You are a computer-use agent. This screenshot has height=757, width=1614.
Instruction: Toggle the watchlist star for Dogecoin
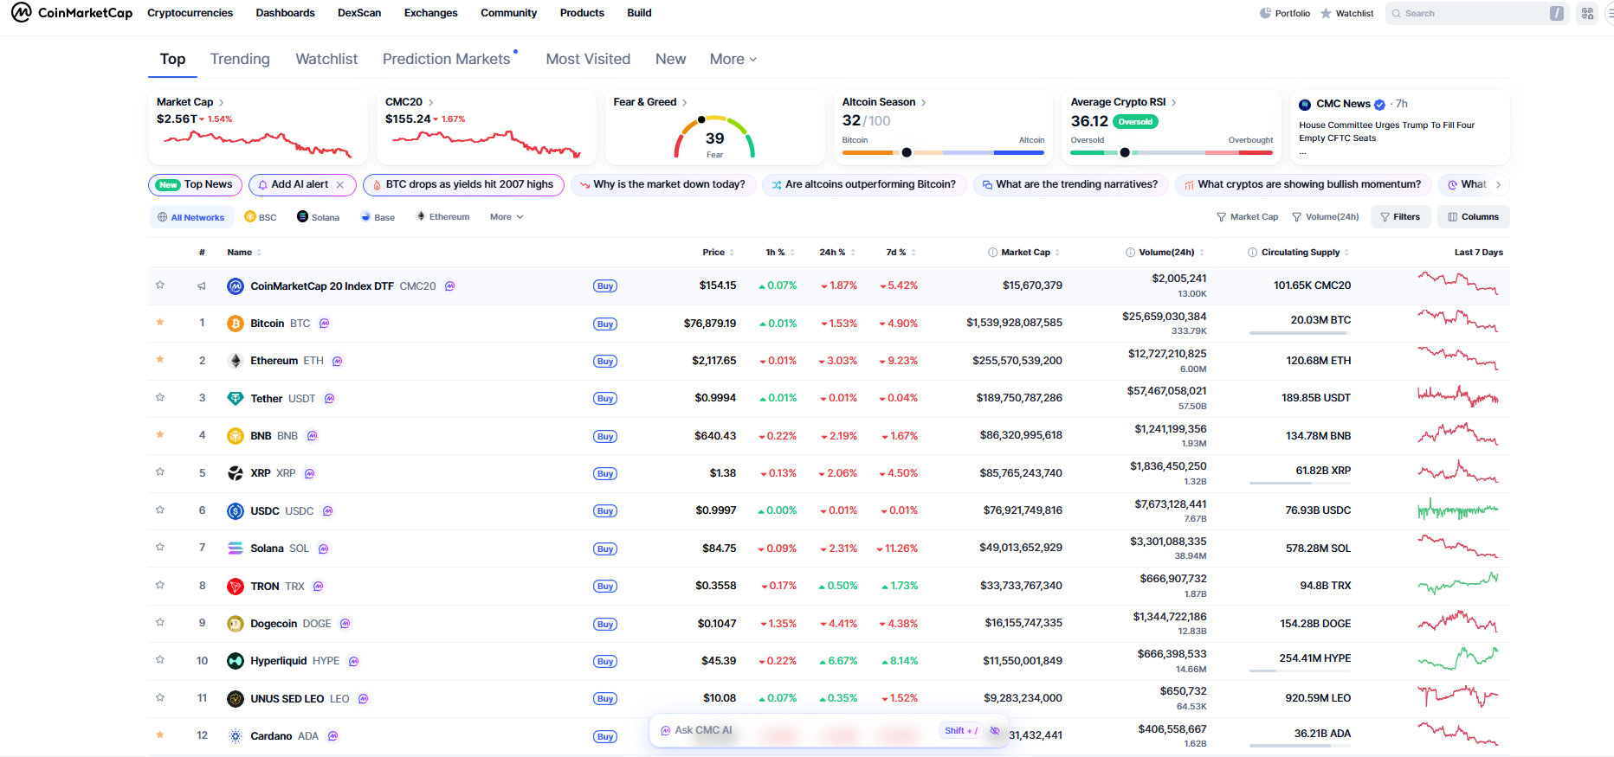(x=160, y=622)
